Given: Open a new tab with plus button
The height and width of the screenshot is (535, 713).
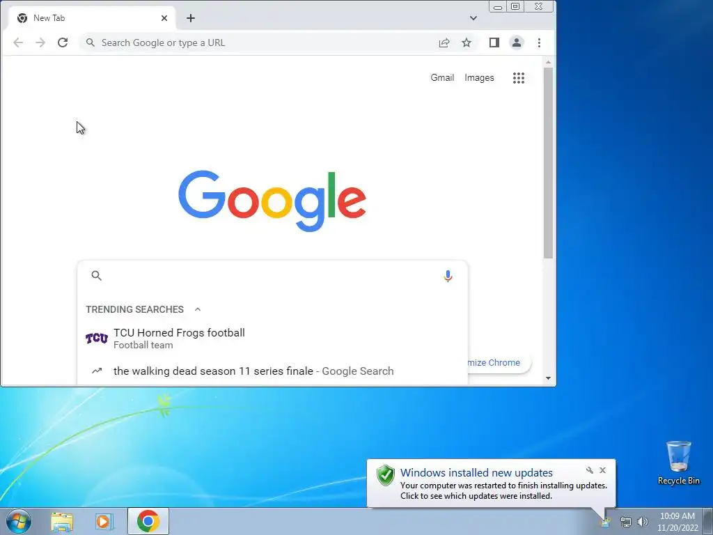Looking at the screenshot, I should (x=191, y=18).
